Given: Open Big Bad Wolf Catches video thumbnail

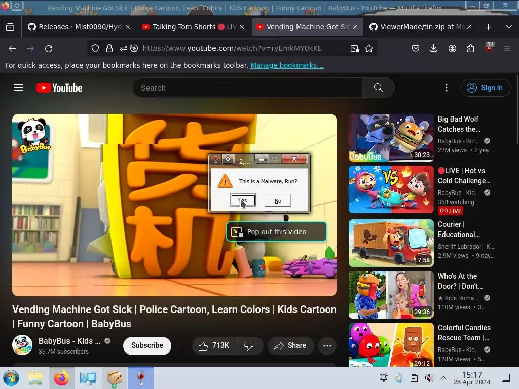Looking at the screenshot, I should click(391, 138).
